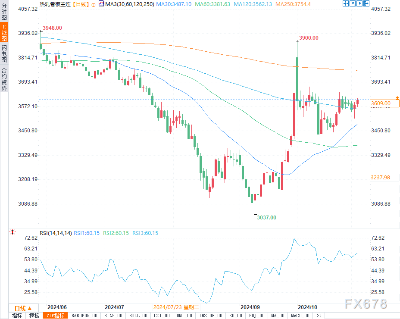Open the 日线 period dropdown at bottom left
This screenshot has height=319, width=400.
(x=23, y=308)
